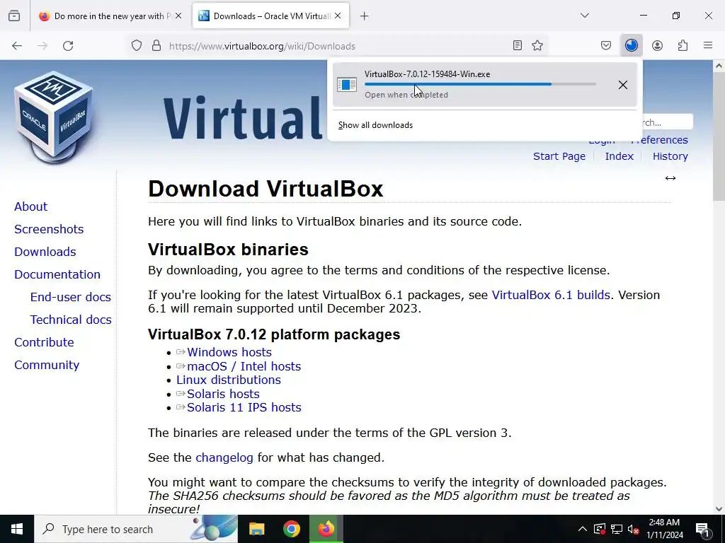Open the changelog link
Viewport: 725px width, 543px height.
point(224,457)
